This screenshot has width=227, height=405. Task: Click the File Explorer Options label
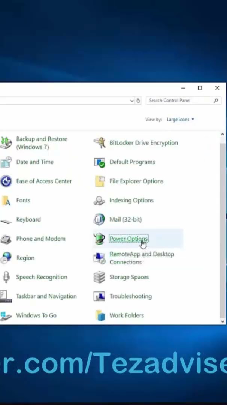point(136,181)
